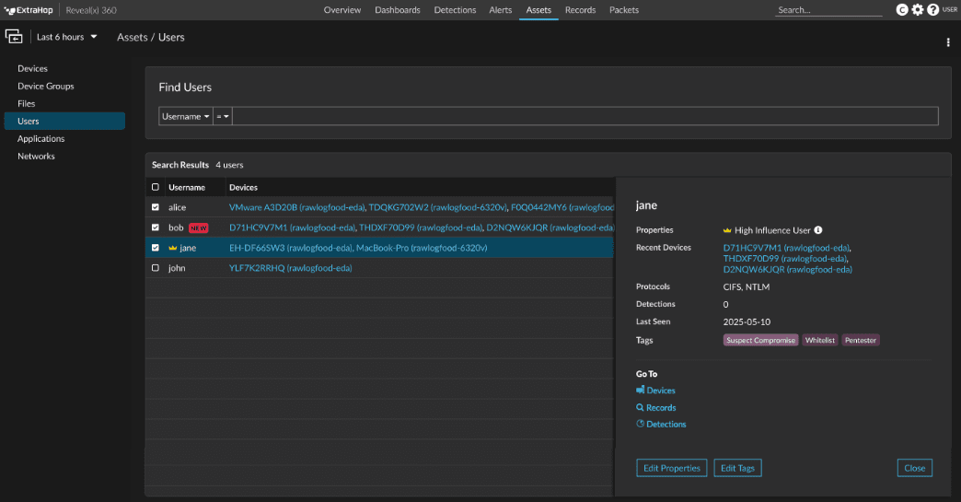Select the Assets tab
The height and width of the screenshot is (502, 961).
[x=538, y=10]
